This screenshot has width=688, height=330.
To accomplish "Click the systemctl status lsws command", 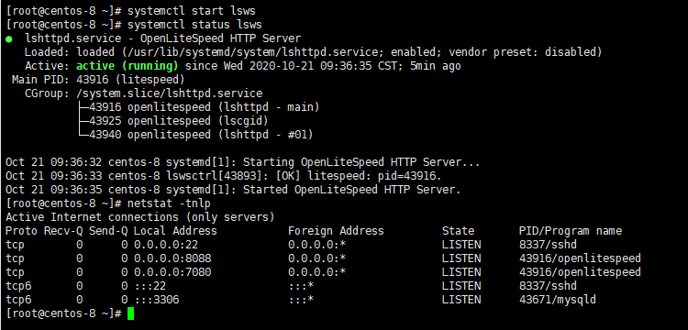I will 194,25.
